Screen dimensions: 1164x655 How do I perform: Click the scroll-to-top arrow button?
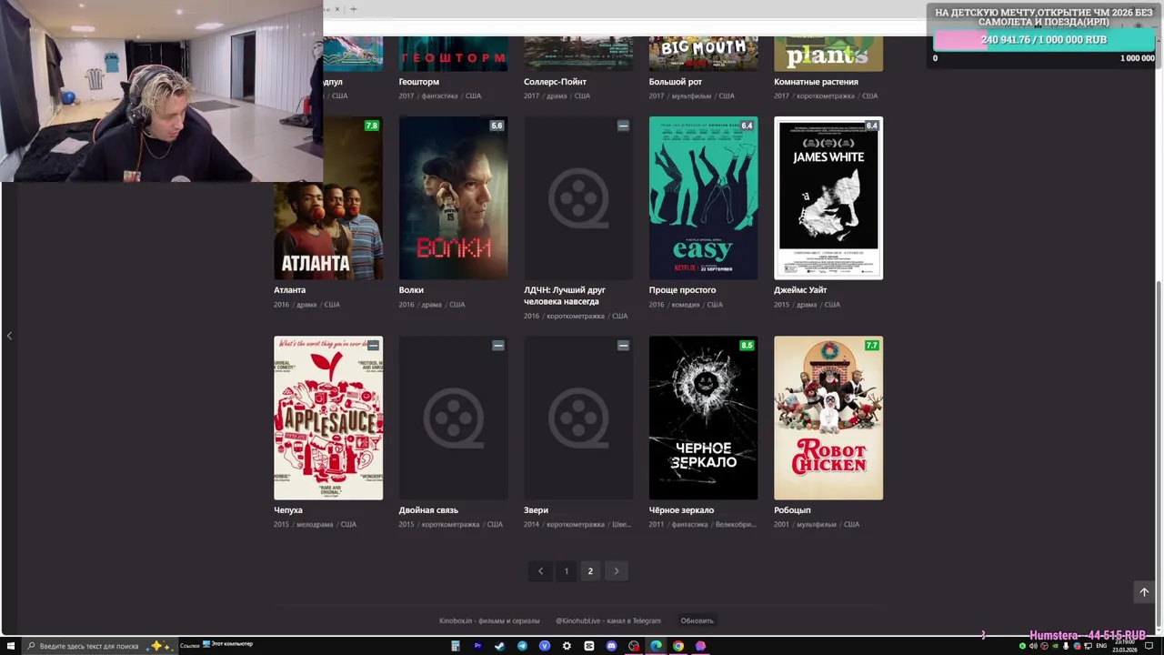click(x=1144, y=592)
